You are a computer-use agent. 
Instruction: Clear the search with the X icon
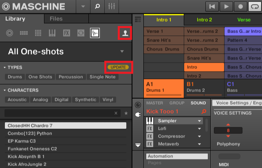116,113
